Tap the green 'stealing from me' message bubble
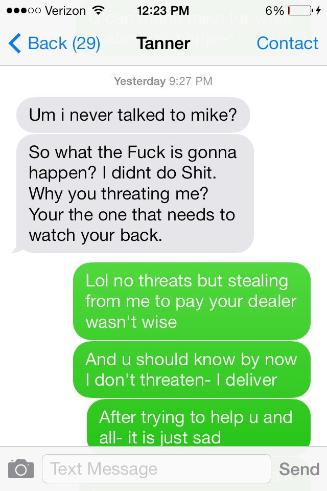 pyautogui.click(x=192, y=301)
